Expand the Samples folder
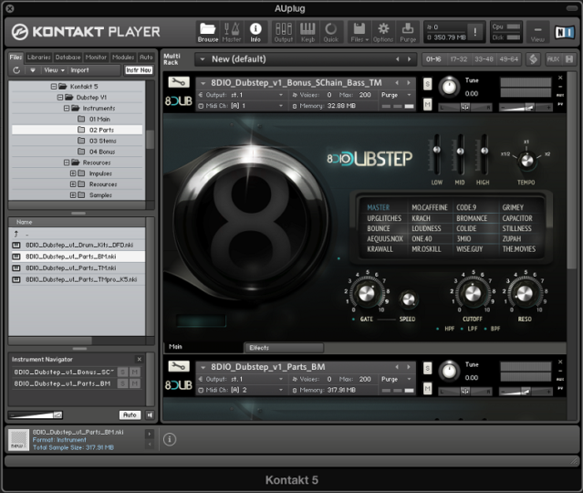 [x=72, y=195]
